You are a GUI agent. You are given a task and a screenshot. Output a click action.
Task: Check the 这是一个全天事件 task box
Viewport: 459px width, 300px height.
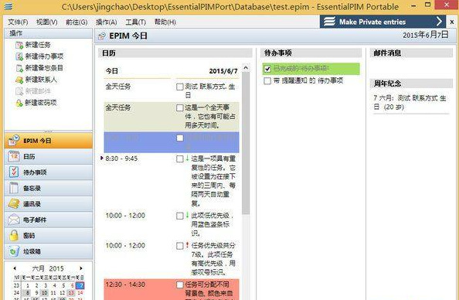180,107
